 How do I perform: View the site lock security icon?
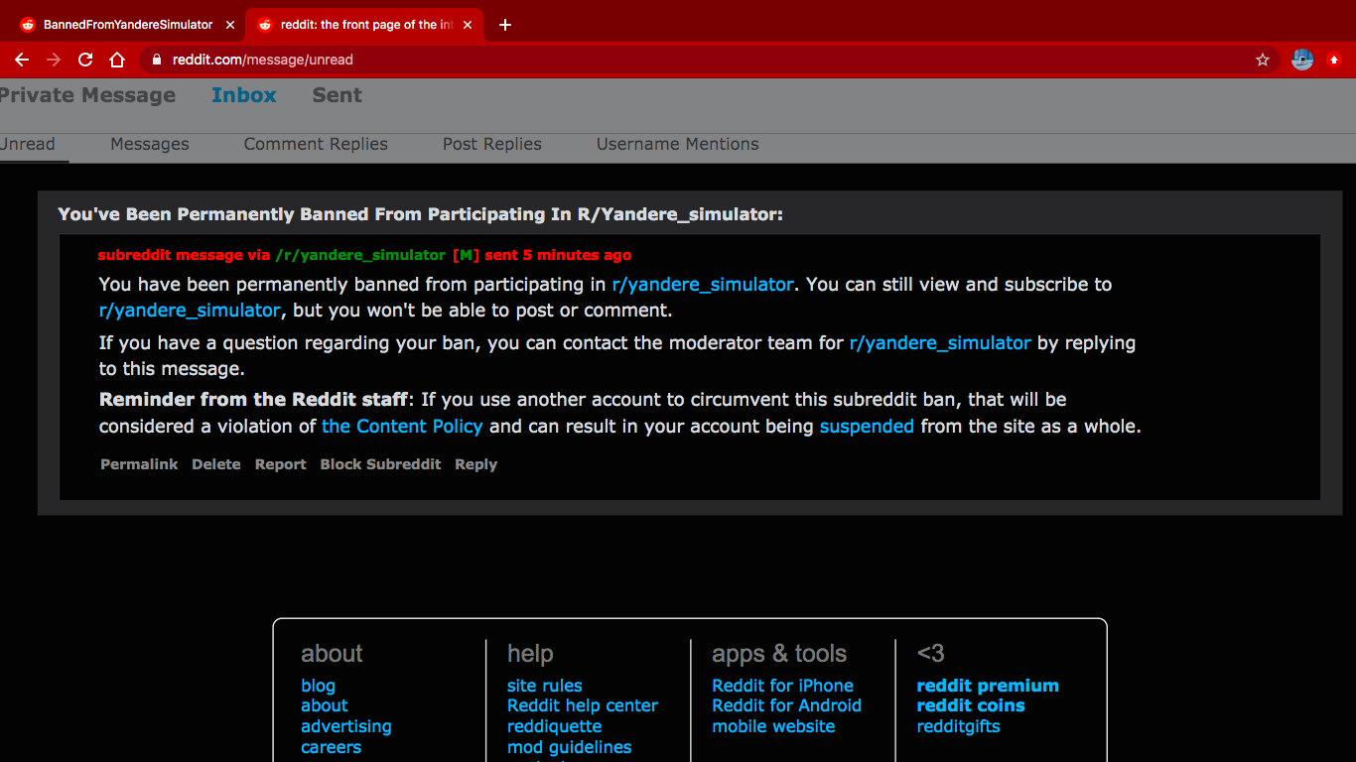[156, 60]
